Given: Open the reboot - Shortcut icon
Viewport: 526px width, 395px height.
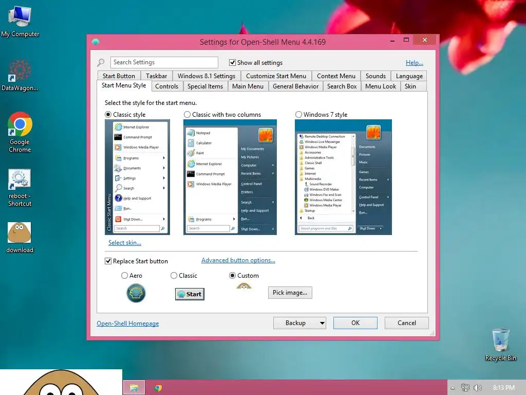Looking at the screenshot, I should click(x=20, y=187).
